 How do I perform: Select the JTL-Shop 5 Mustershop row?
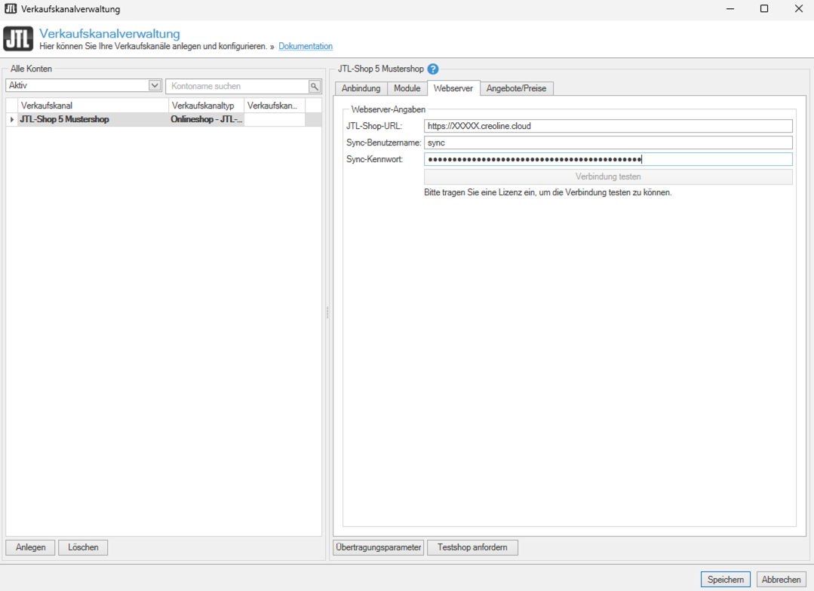[x=164, y=119]
